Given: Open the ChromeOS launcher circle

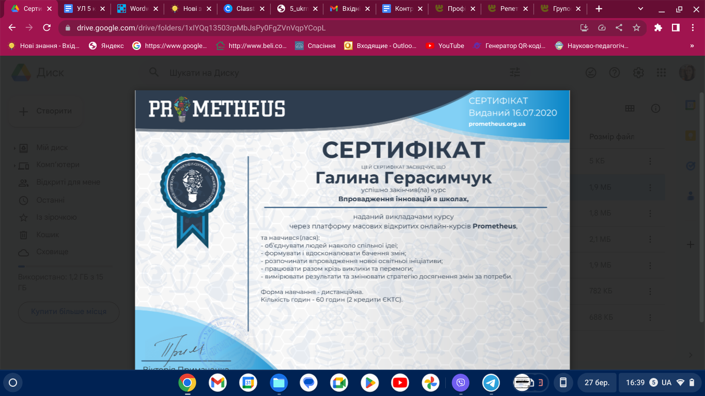Looking at the screenshot, I should (13, 383).
